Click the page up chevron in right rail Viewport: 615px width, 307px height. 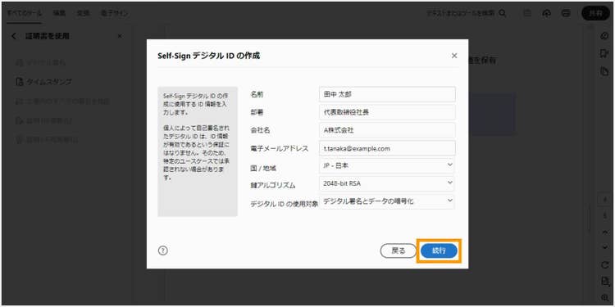tap(604, 232)
